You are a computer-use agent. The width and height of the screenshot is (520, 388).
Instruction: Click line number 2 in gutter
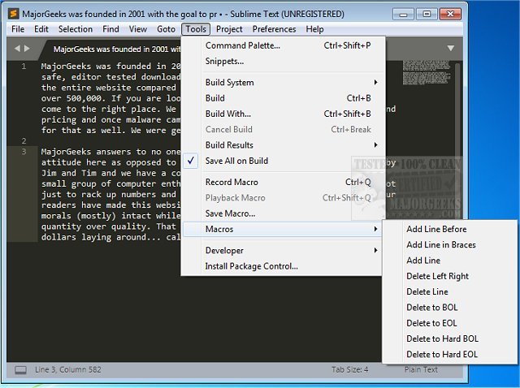point(24,140)
